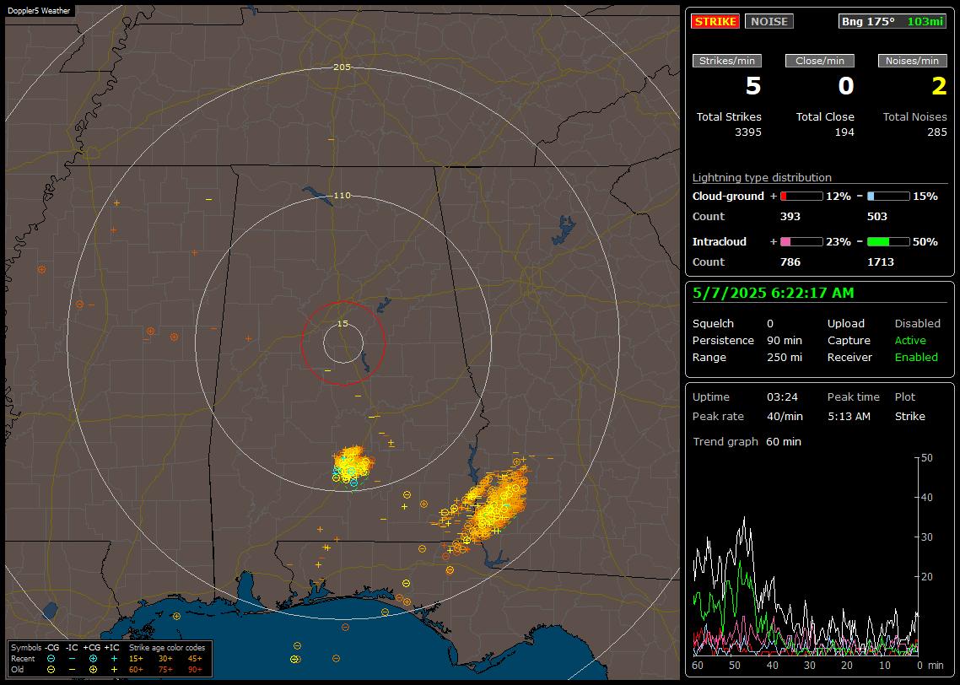Click the negative cloud-ground count 503
The image size is (960, 685).
877,217
